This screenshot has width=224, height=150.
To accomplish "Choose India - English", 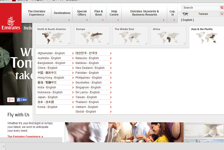I will (x=47, y=87).
